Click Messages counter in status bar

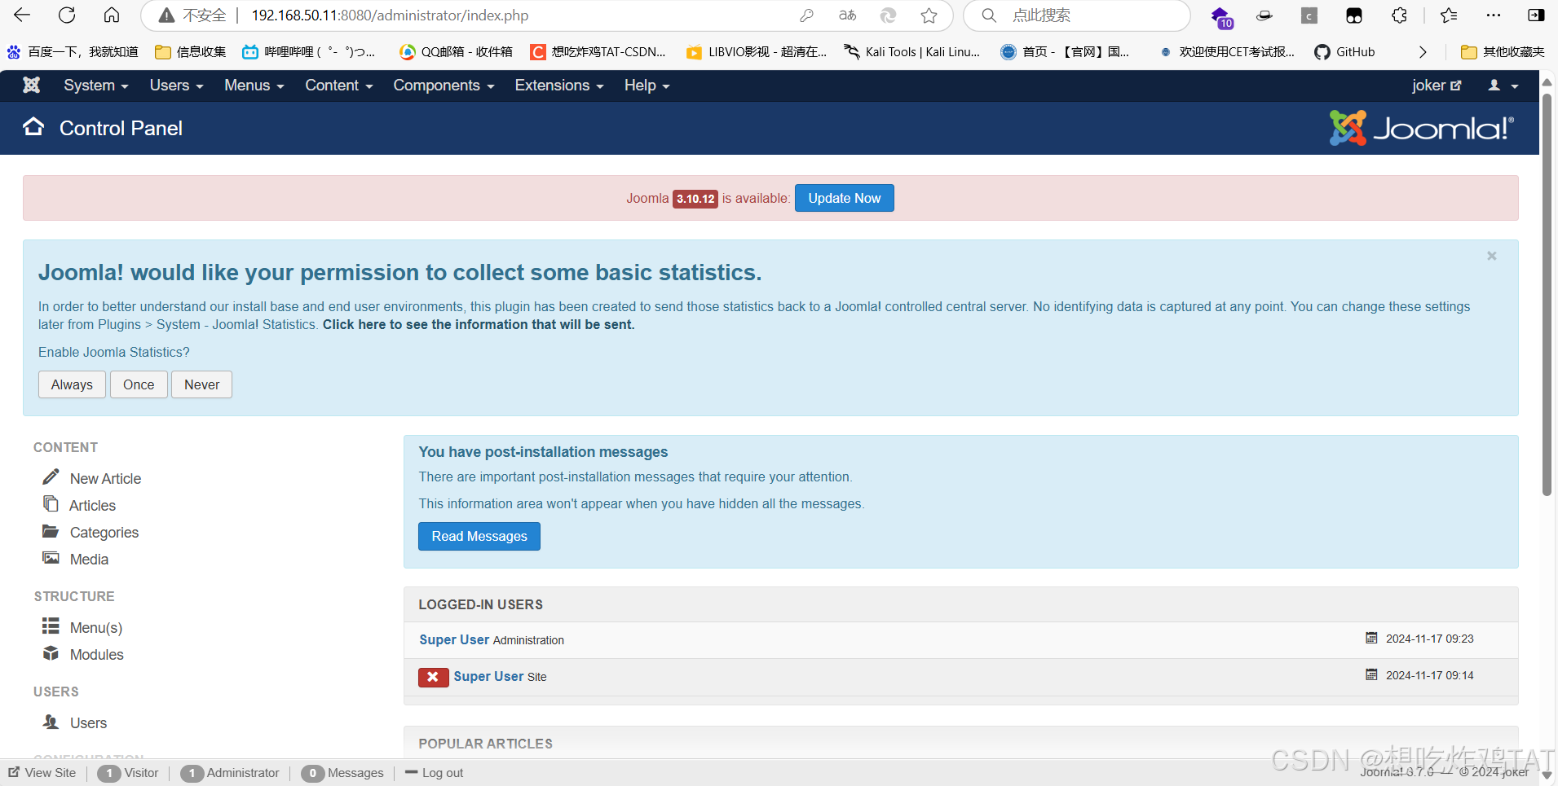pyautogui.click(x=342, y=773)
